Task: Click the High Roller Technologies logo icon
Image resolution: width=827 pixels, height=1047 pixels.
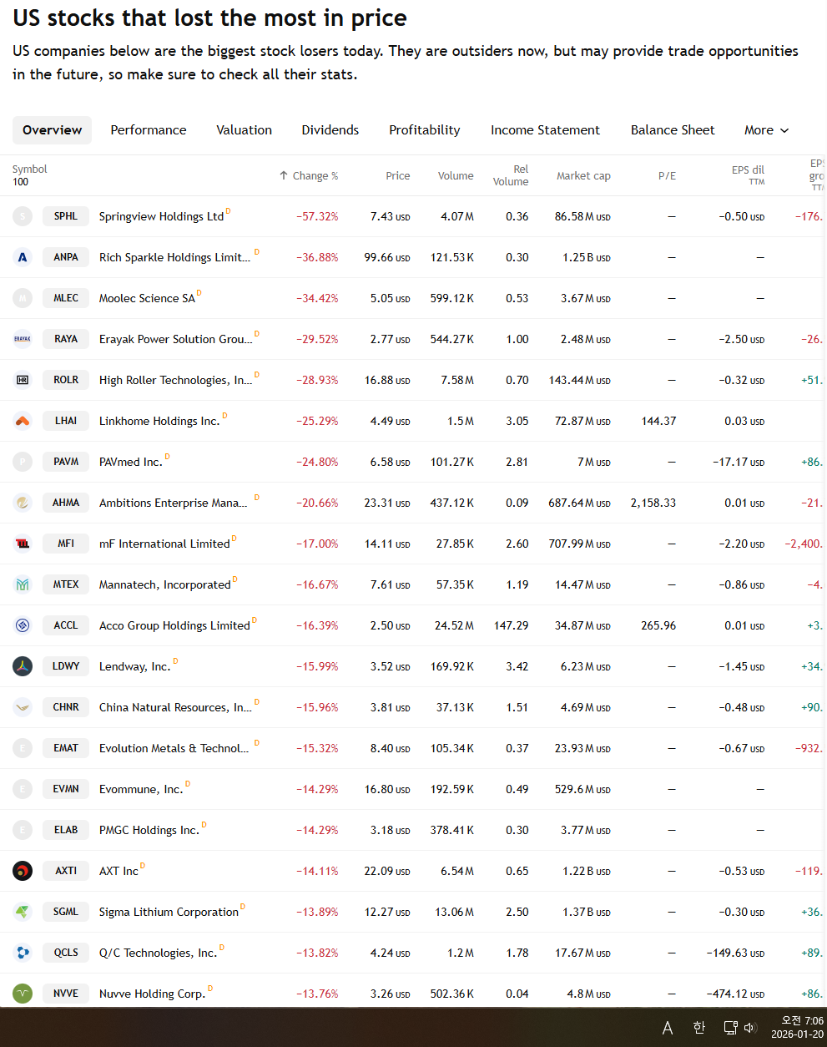Action: (x=23, y=380)
